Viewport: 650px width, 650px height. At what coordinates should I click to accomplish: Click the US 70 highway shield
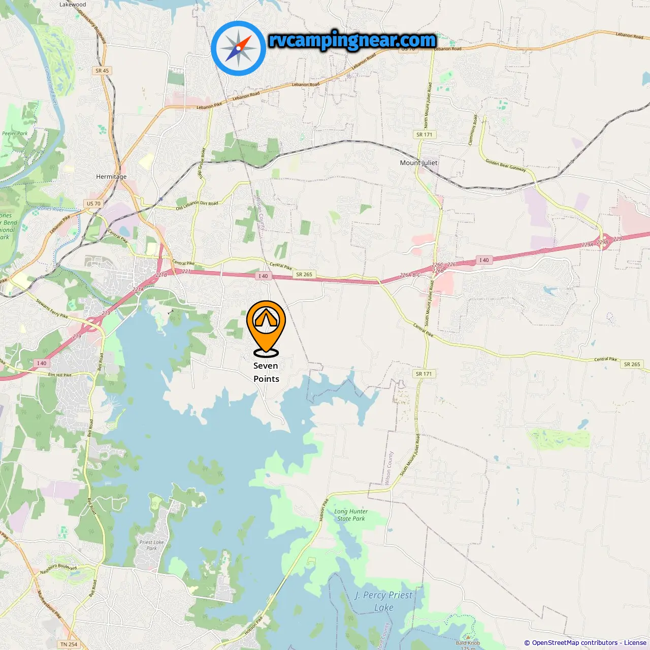(x=94, y=204)
